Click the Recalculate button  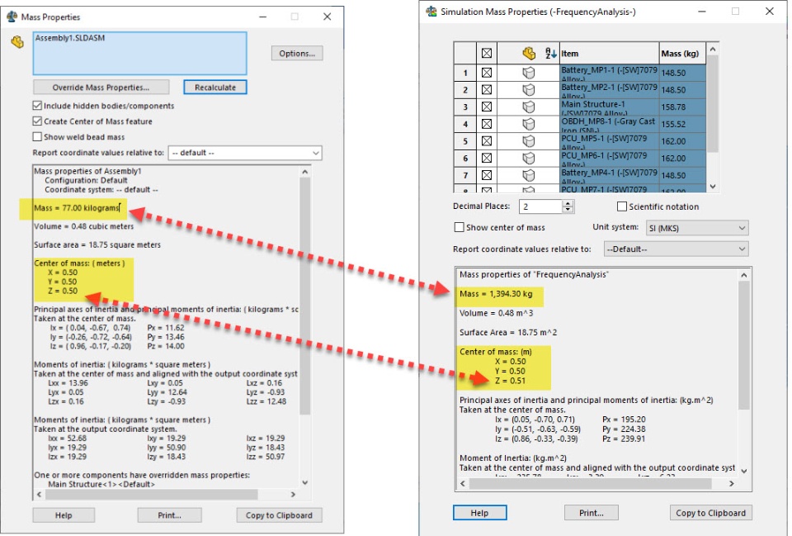pyautogui.click(x=215, y=88)
